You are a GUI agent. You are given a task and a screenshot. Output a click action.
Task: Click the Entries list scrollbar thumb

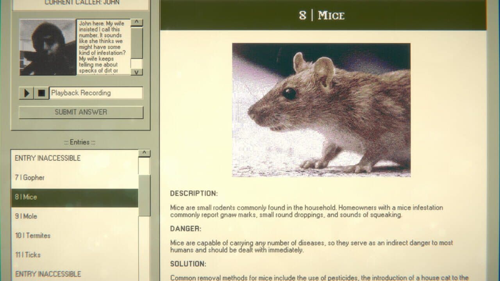click(144, 195)
